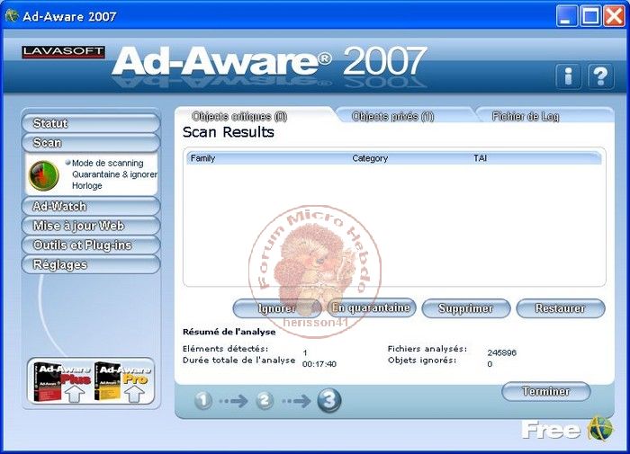Screen dimensions: 630x454
Task: Click the step 2 wizard circle
Action: click(x=265, y=400)
